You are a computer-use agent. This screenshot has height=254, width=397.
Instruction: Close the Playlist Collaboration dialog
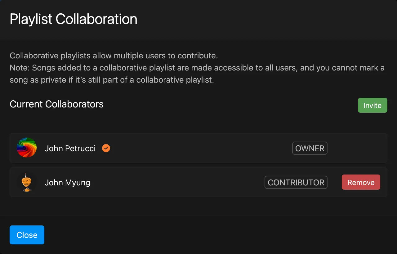coord(27,235)
